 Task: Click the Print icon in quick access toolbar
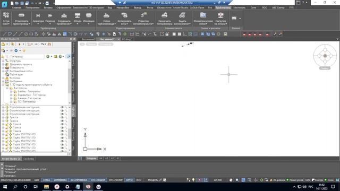click(47, 3)
